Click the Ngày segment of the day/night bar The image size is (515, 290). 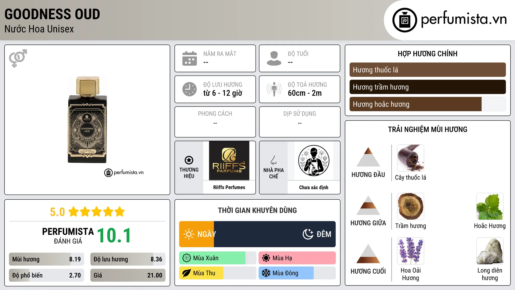[x=196, y=234]
